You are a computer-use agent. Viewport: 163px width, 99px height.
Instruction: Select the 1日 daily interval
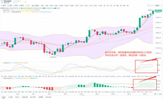coord(104,6)
